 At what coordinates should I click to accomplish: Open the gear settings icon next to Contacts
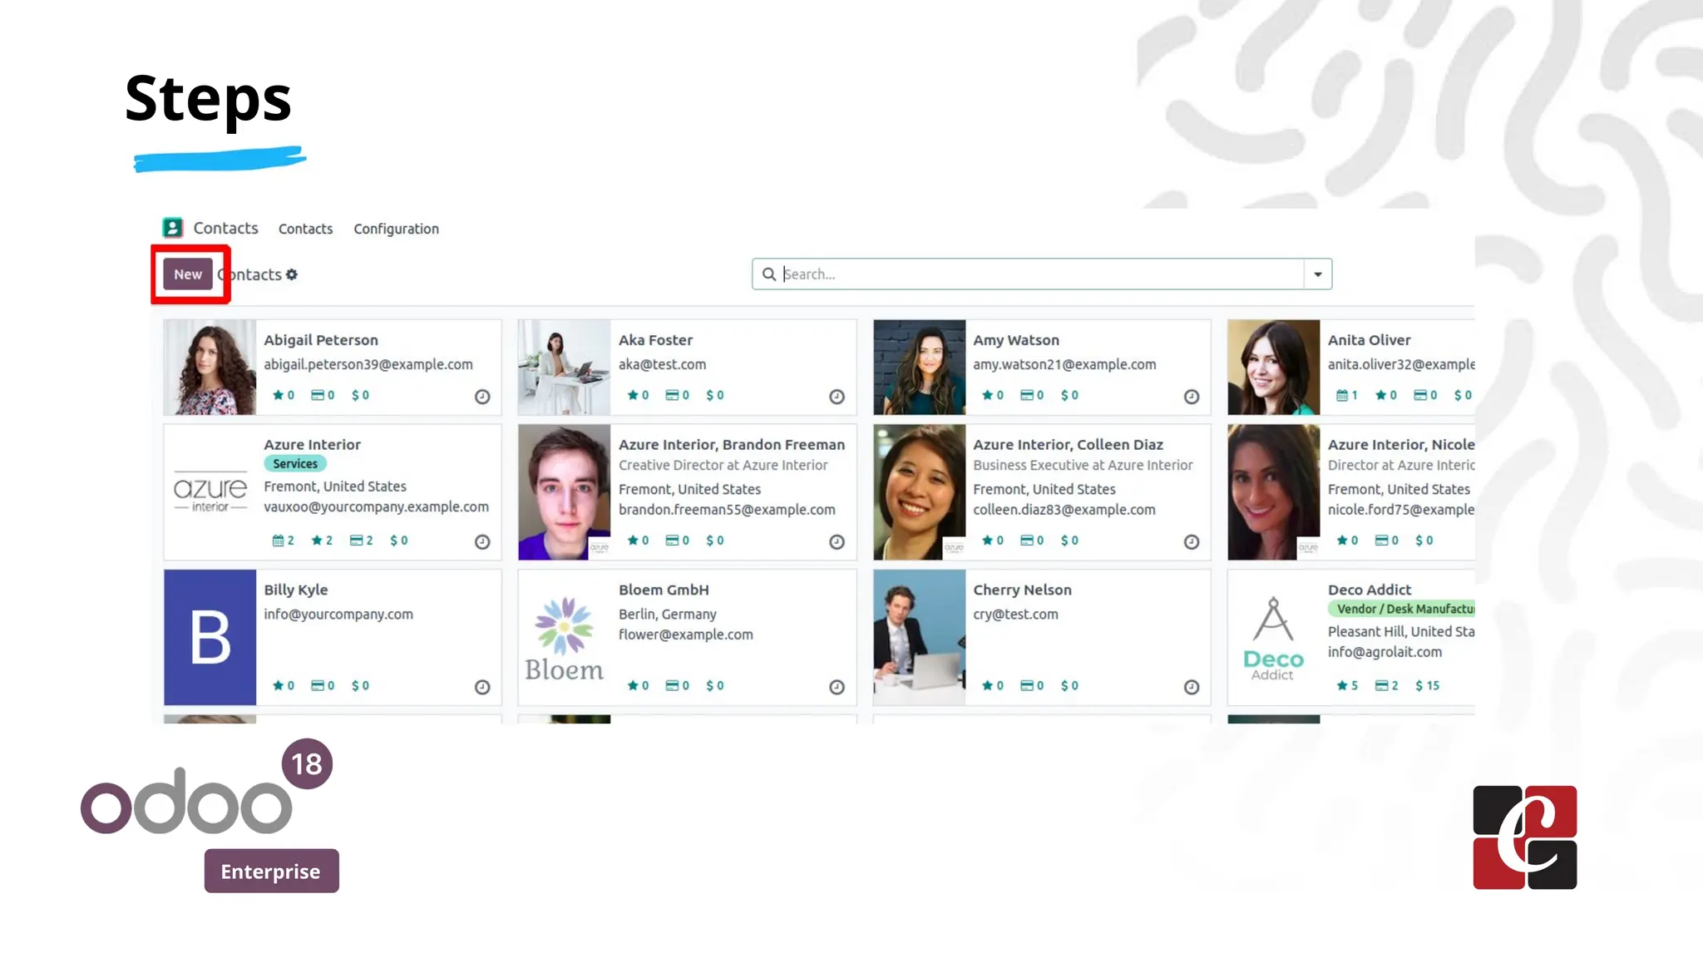coord(292,274)
